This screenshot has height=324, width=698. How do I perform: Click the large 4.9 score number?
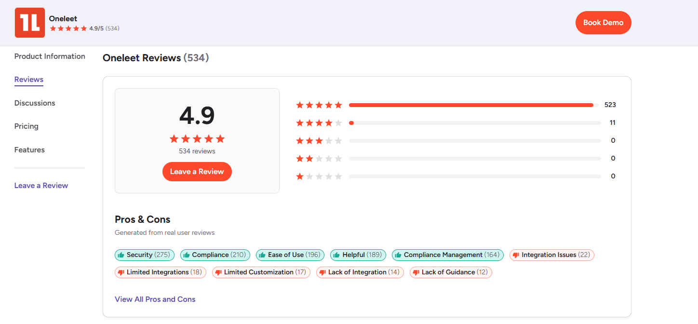coord(197,116)
